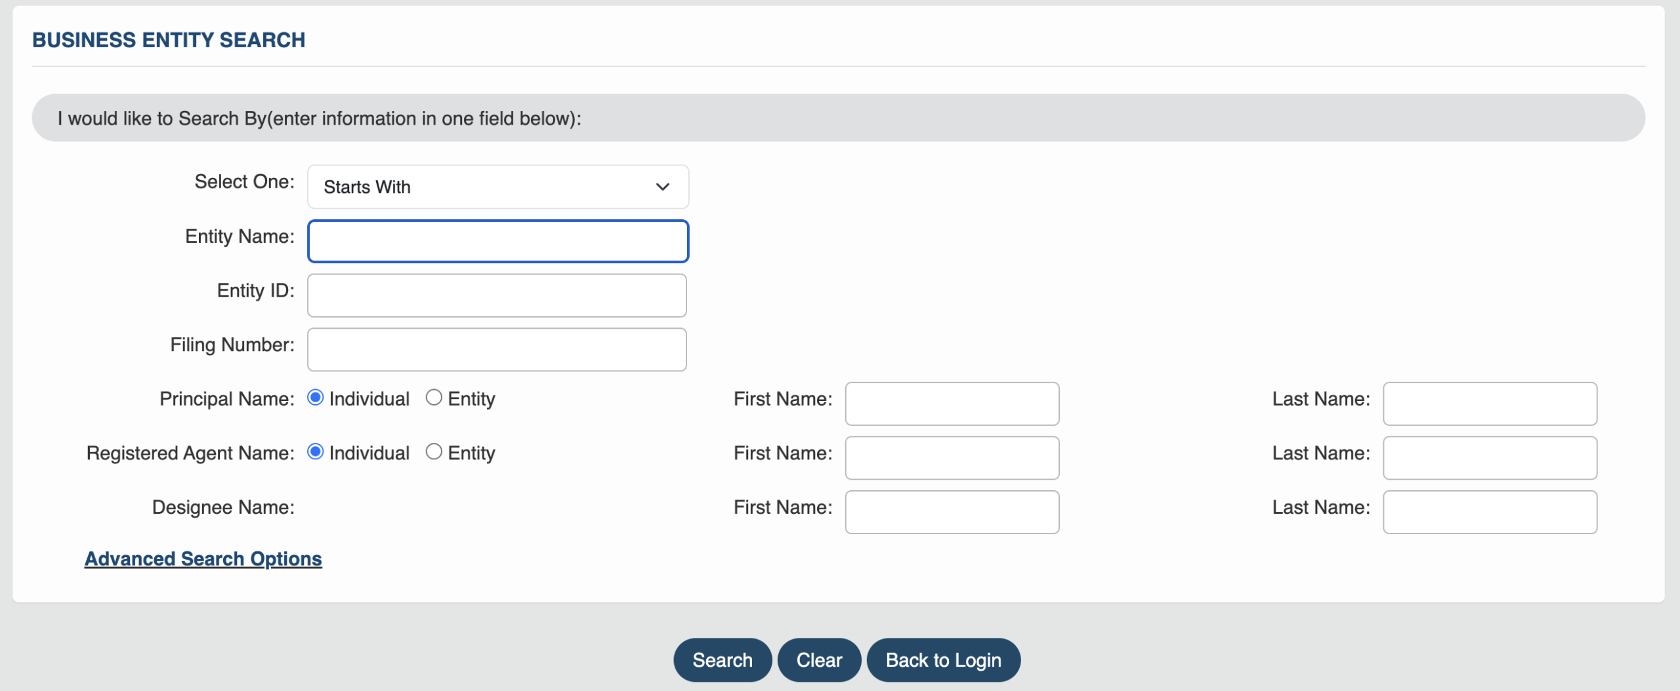Screen dimensions: 1680x691
Task: Focus the Entity Name text field
Action: (x=497, y=241)
